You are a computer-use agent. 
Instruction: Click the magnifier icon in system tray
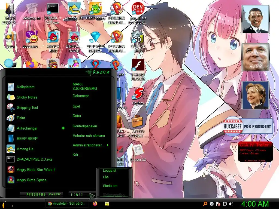pyautogui.click(x=205, y=204)
